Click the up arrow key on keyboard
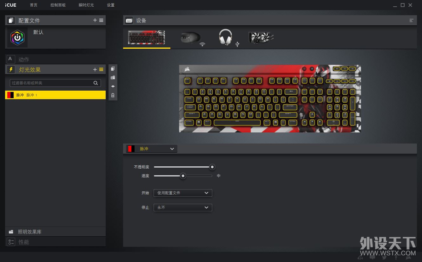Image resolution: width=422 pixels, height=262 pixels. coord(312,115)
